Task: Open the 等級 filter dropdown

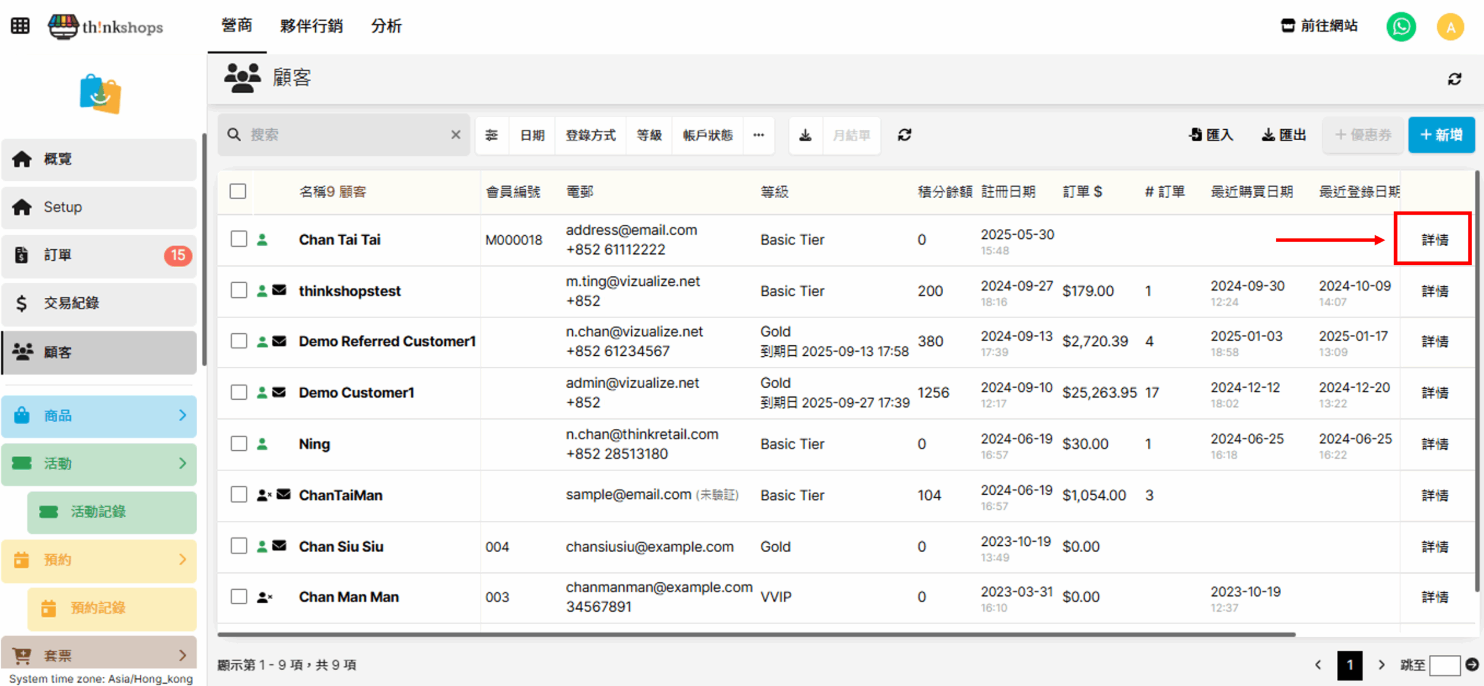Action: pos(649,135)
